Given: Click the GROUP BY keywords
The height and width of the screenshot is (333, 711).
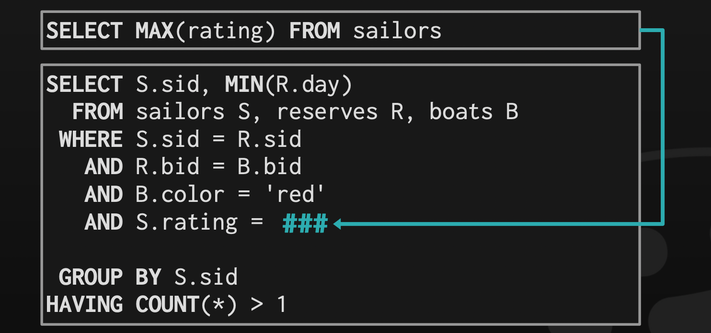Looking at the screenshot, I should tap(110, 277).
